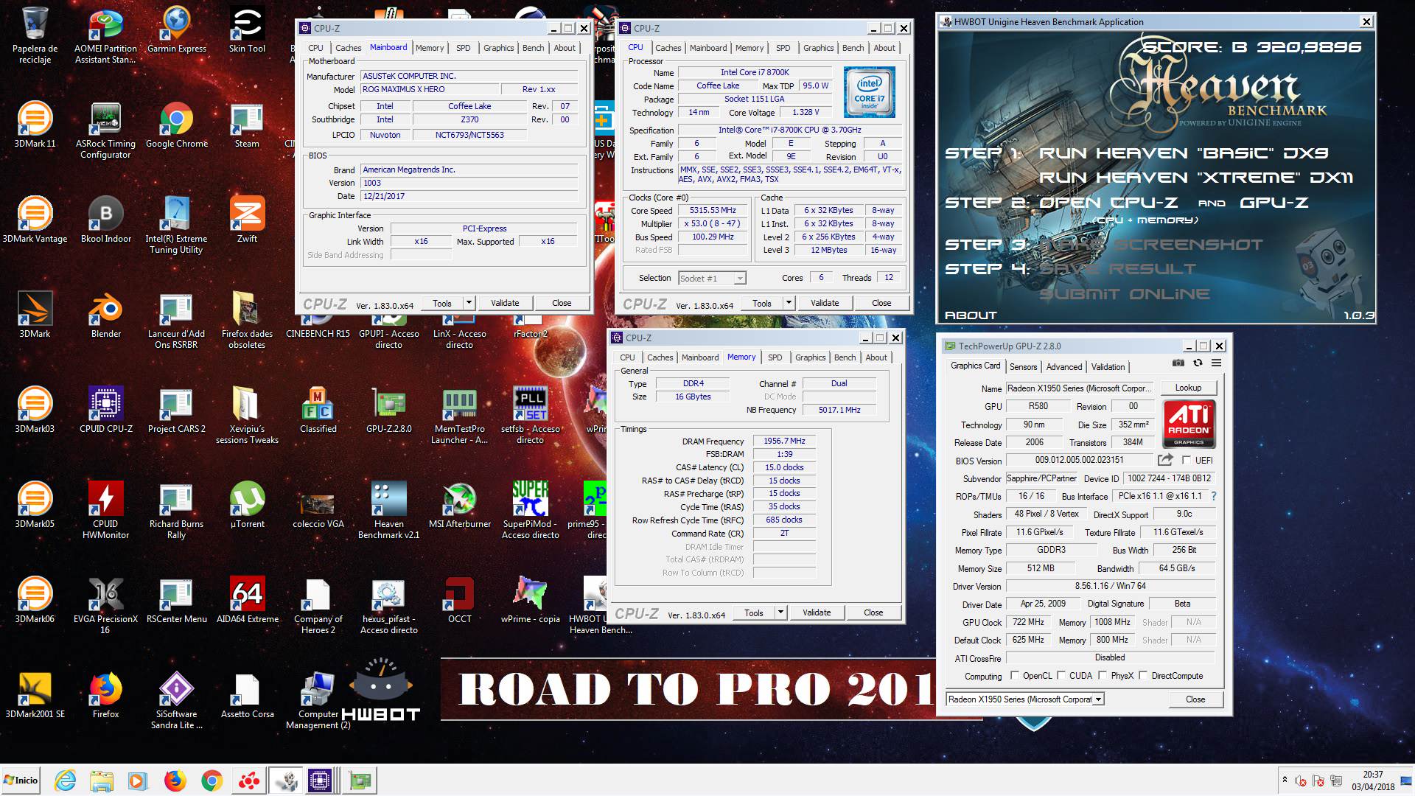Viewport: 1415px width, 796px height.
Task: Open the Skin Tool desktop shortcut
Action: 247,29
